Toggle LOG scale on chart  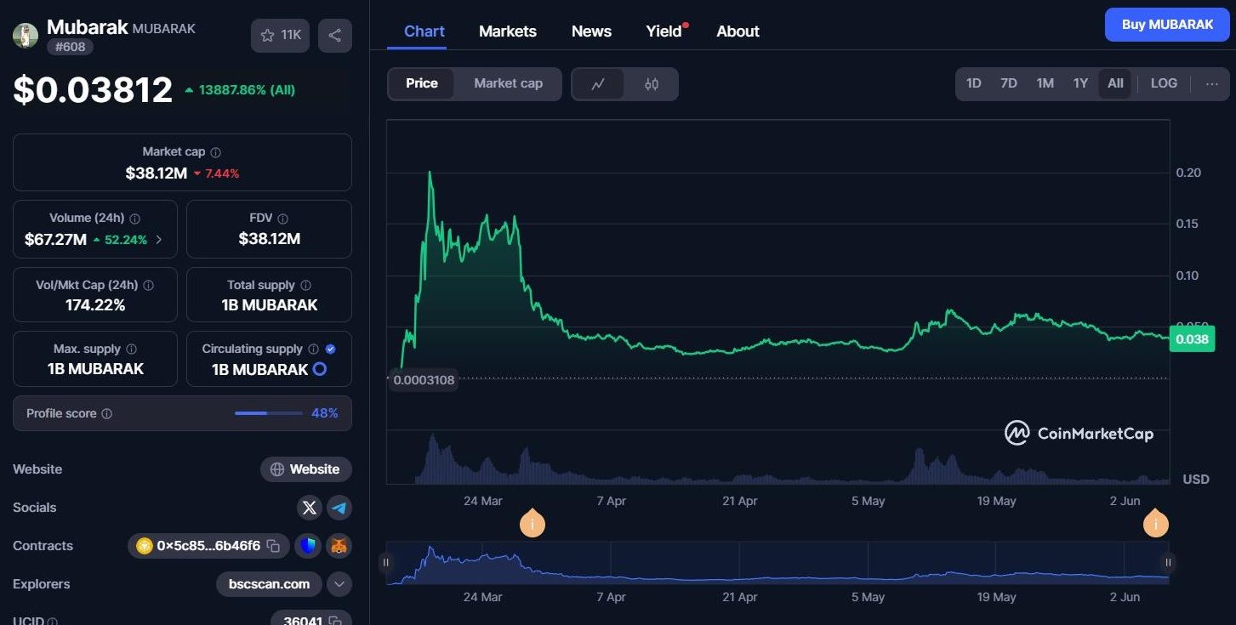click(1164, 83)
